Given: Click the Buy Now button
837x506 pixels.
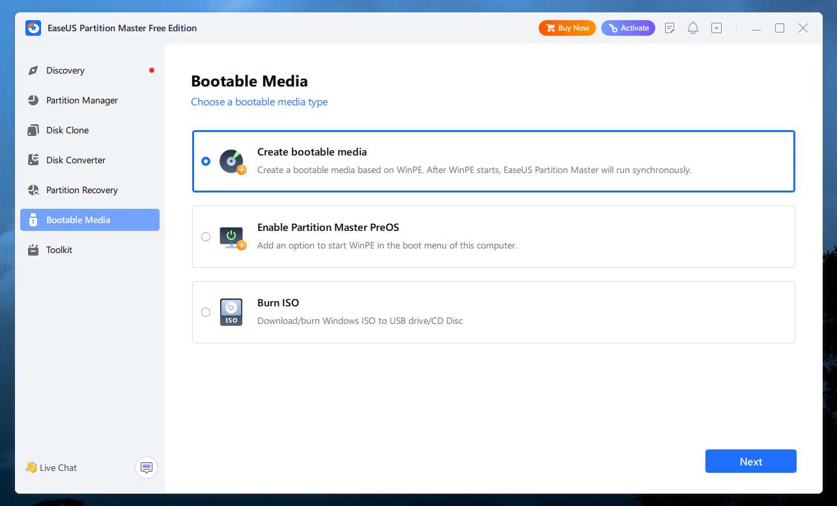Looking at the screenshot, I should tap(567, 28).
